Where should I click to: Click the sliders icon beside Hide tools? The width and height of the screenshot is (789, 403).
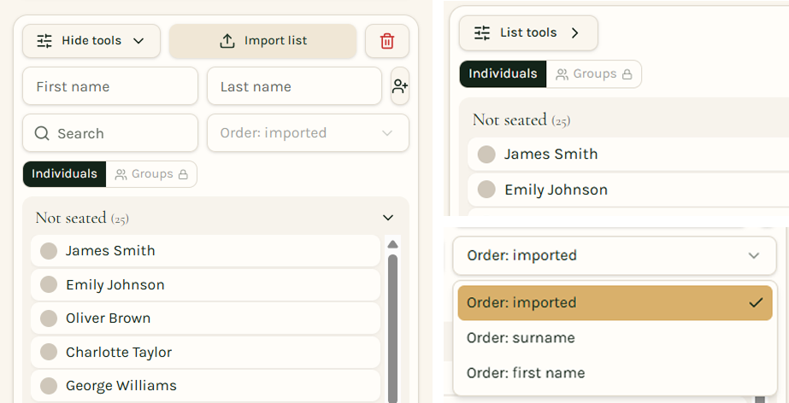(44, 41)
